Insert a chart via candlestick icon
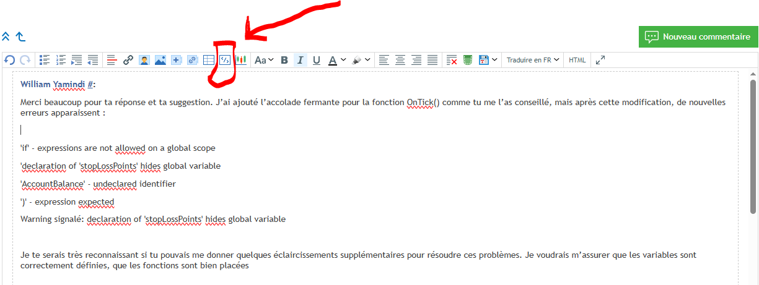The height and width of the screenshot is (285, 759). click(x=241, y=60)
